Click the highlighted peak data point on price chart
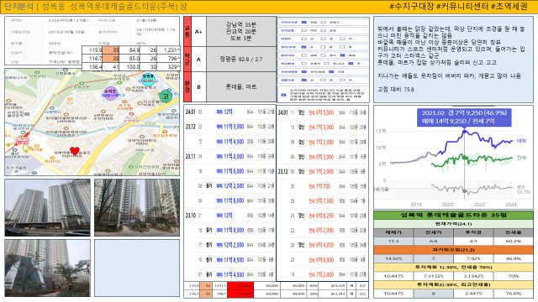The image size is (538, 302). tap(464, 132)
